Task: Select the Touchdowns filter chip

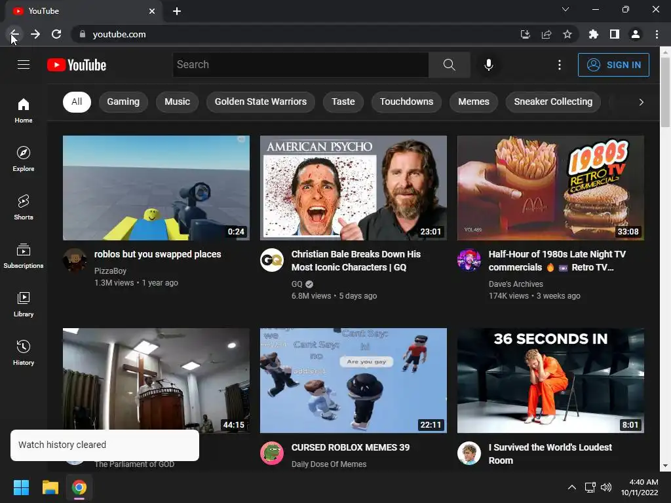Action: [406, 102]
